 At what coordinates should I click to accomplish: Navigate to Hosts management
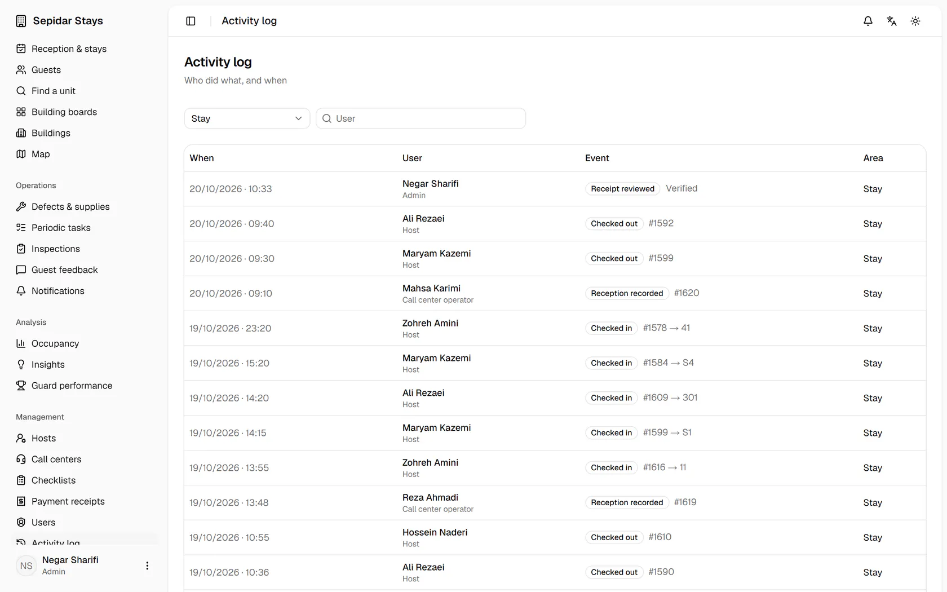[x=84, y=438]
